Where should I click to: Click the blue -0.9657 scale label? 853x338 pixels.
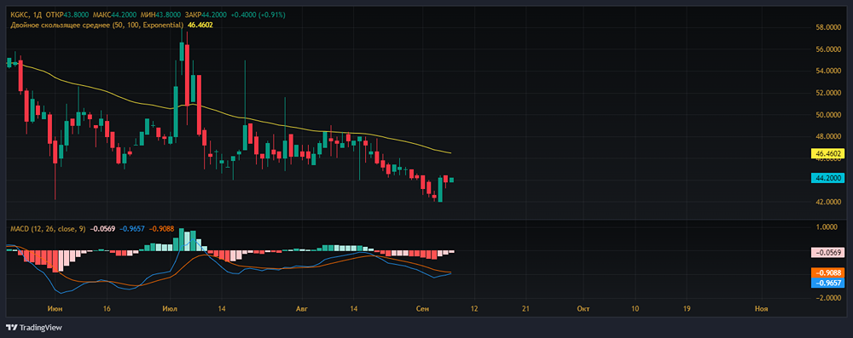pos(828,283)
